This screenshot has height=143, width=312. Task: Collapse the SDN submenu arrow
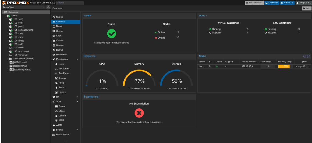click(77, 102)
